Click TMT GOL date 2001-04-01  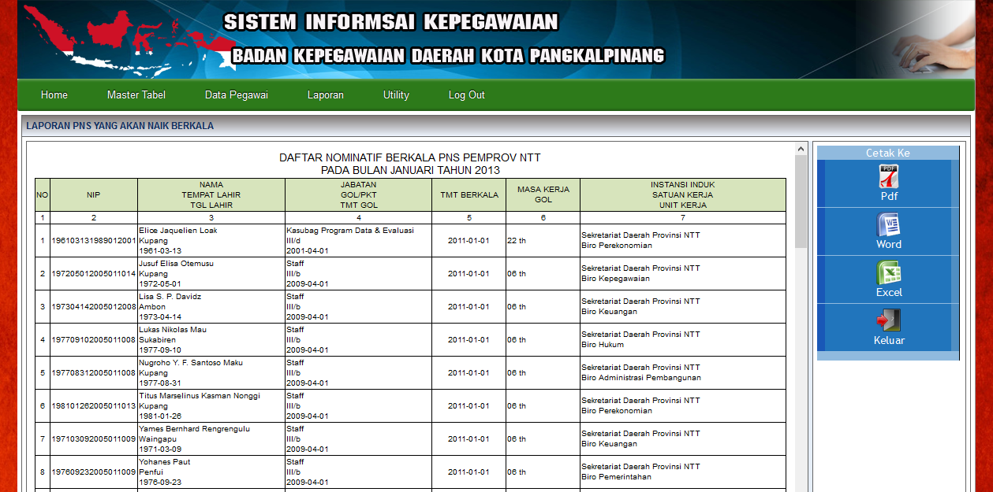pos(308,251)
